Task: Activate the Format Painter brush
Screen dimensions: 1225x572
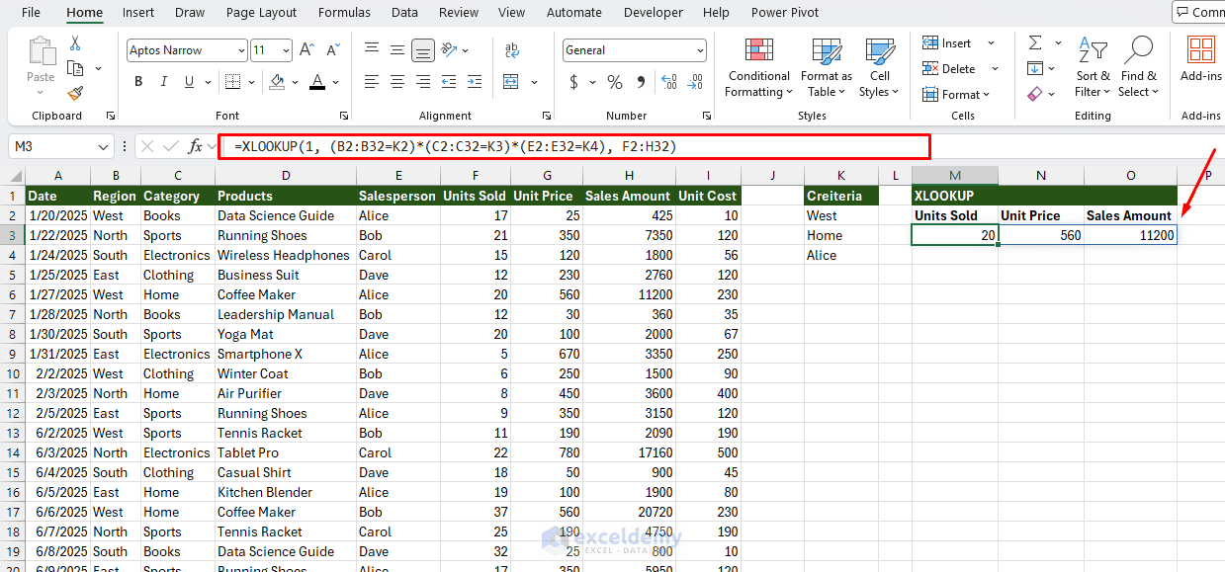Action: tap(75, 93)
